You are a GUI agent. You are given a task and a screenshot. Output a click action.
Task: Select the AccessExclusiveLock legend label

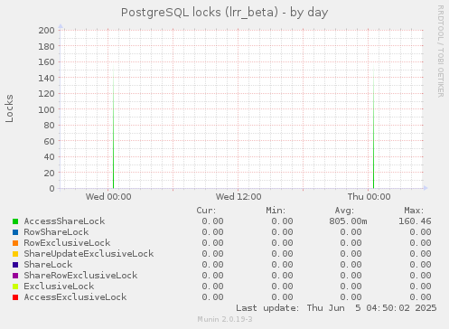pos(75,297)
